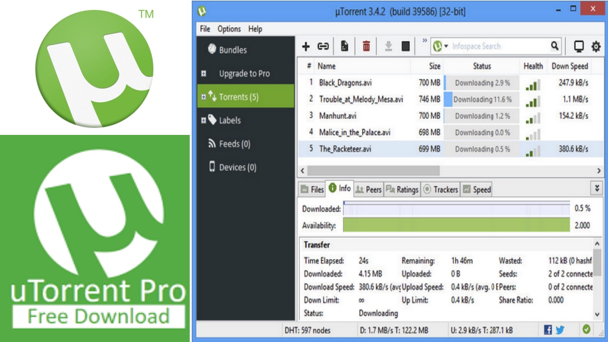
Task: Create new torrent file icon
Action: (345, 46)
